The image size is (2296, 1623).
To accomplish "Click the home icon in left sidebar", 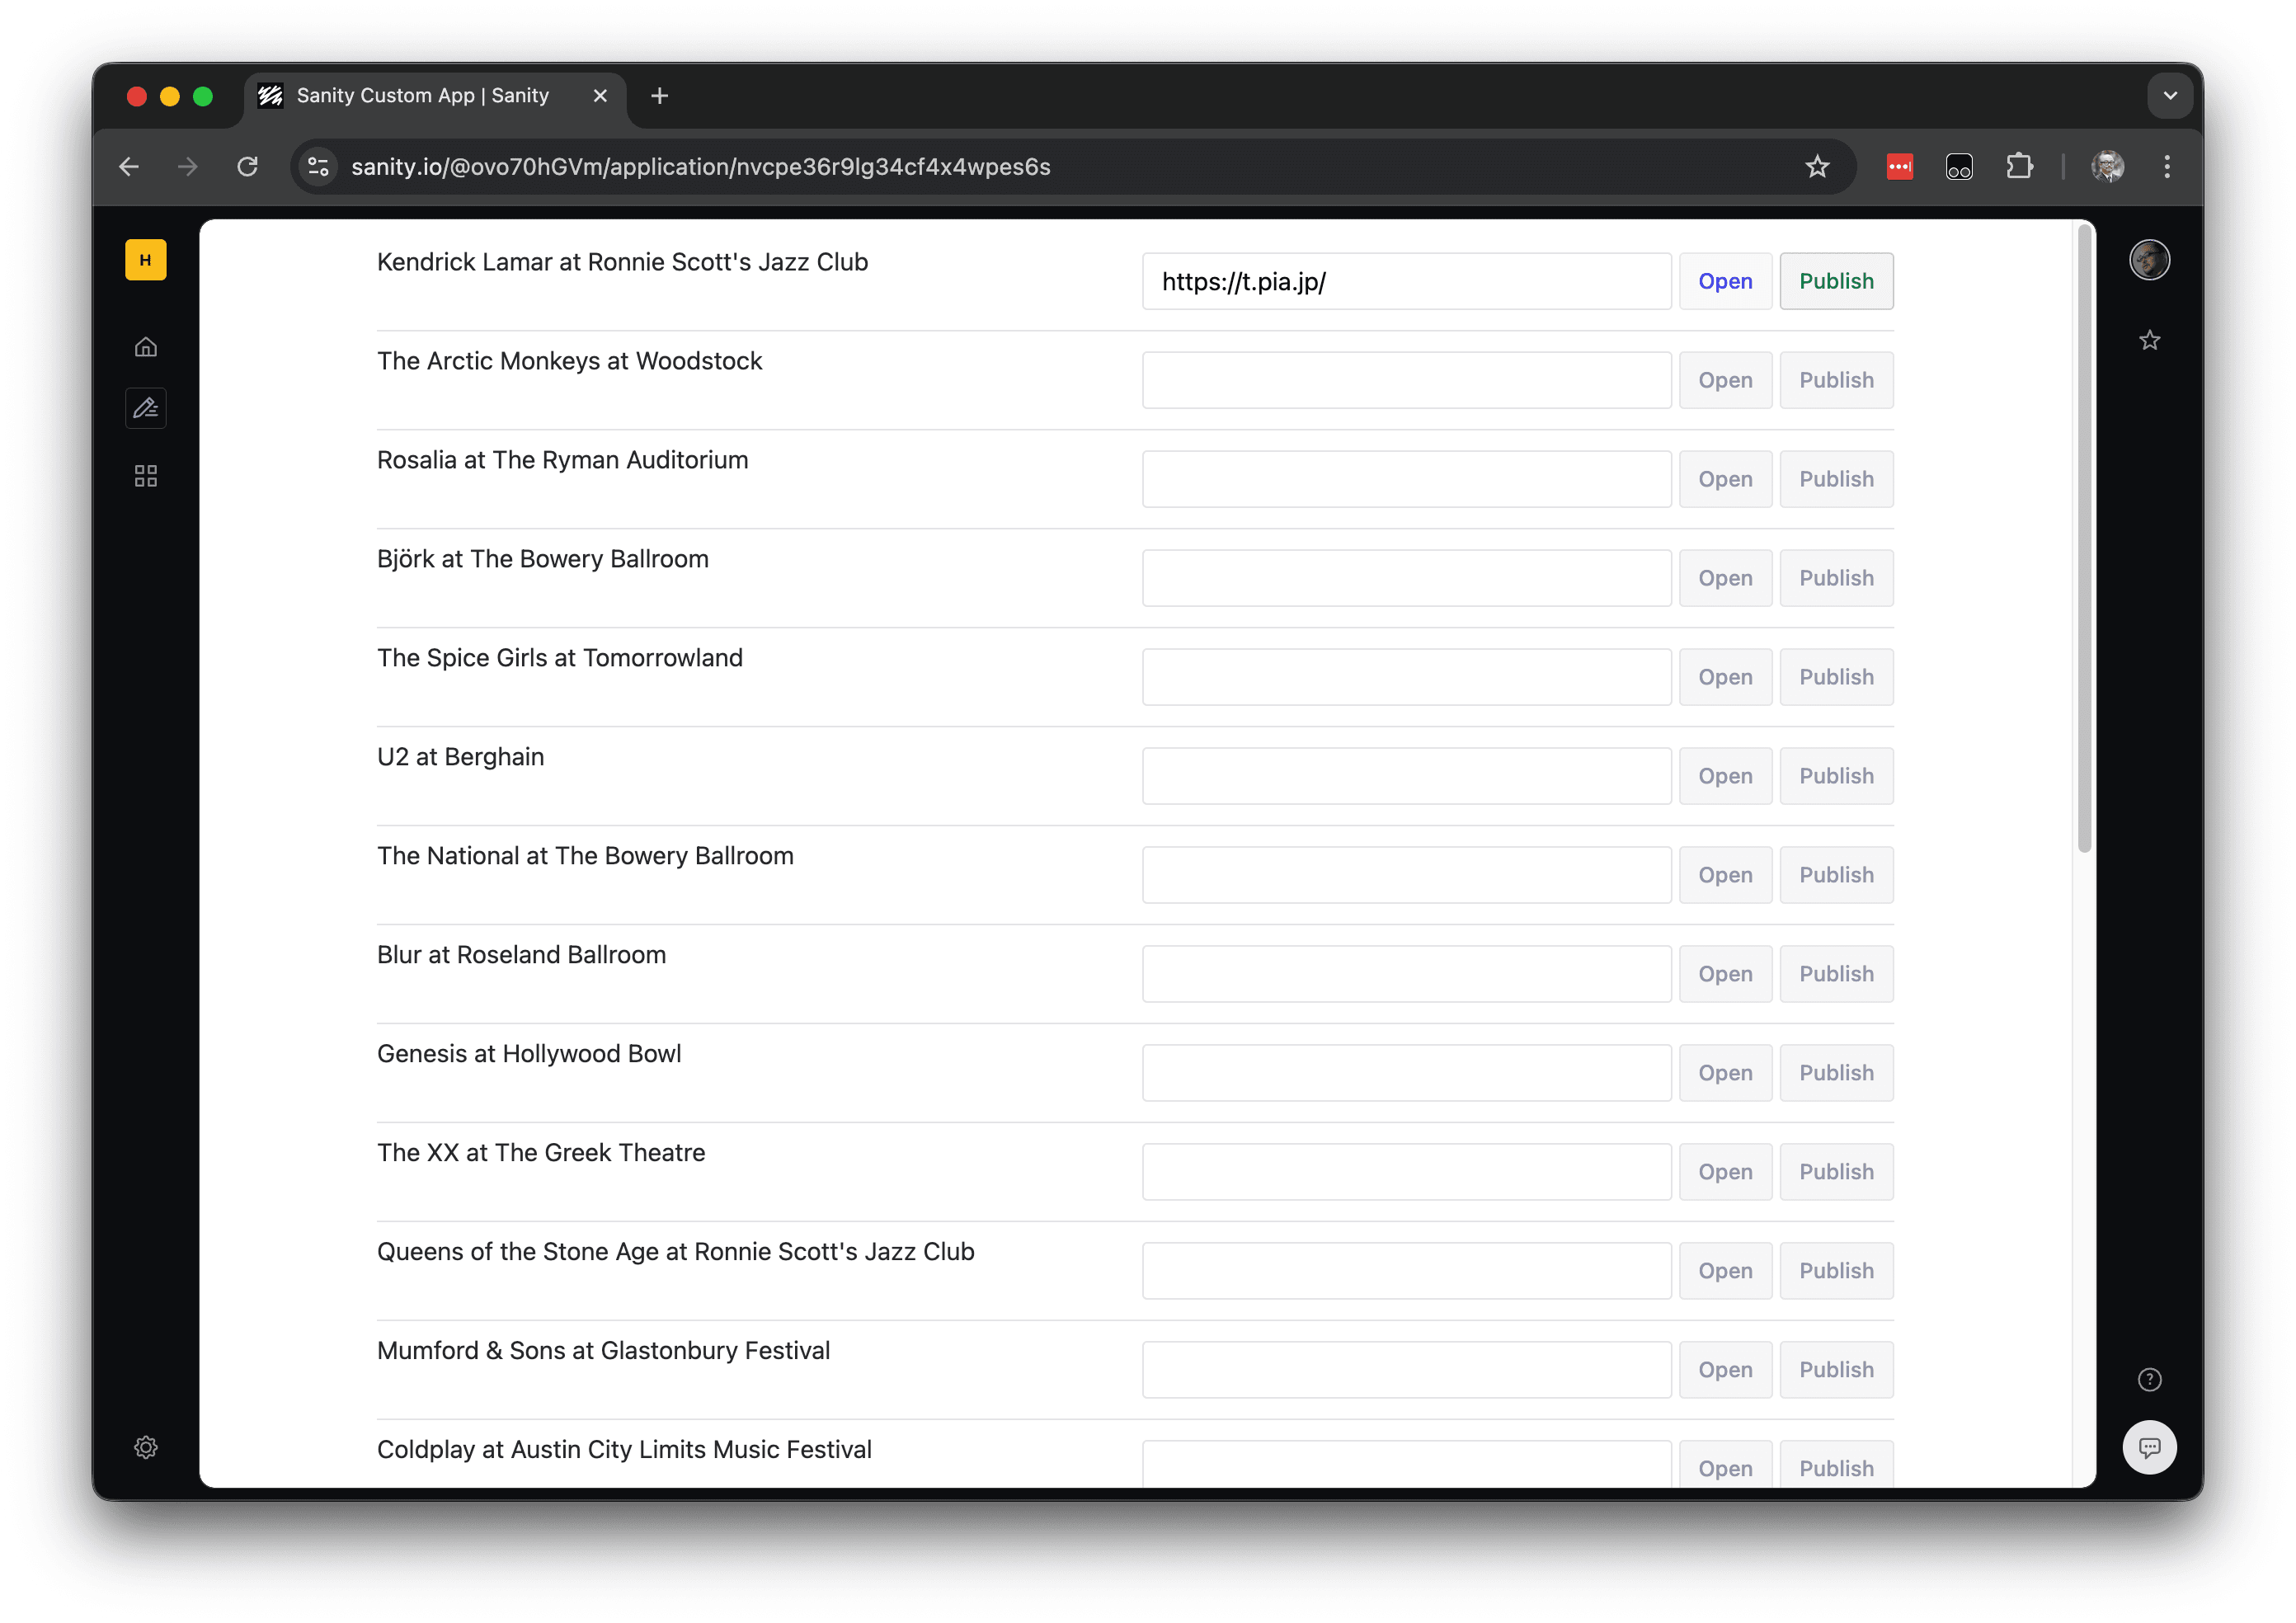I will click(146, 347).
